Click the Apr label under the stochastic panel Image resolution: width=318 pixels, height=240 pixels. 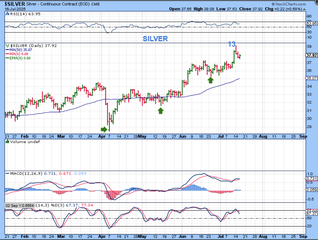click(x=102, y=236)
